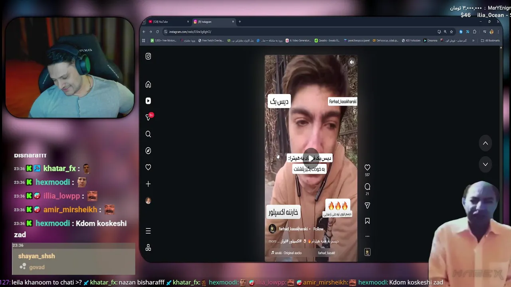Image resolution: width=511 pixels, height=287 pixels.
Task: Open Chrome three-dot menu
Action: point(498,31)
